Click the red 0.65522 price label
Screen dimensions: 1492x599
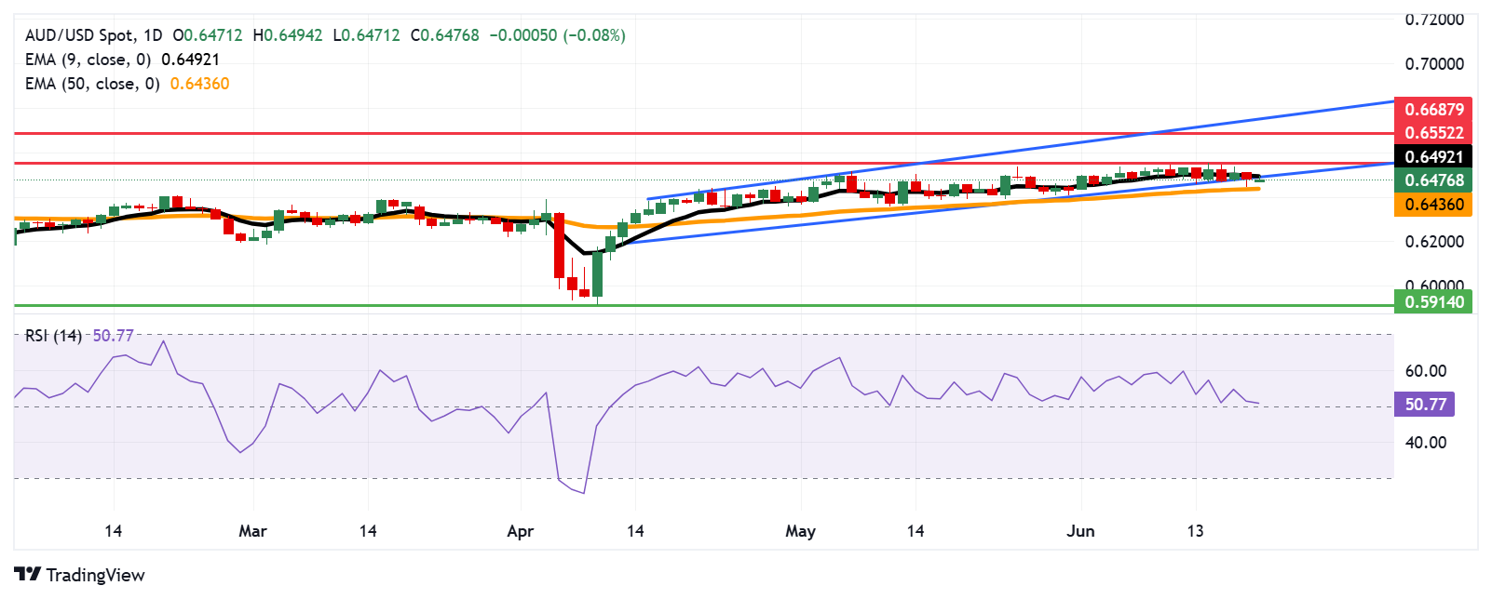coord(1433,133)
